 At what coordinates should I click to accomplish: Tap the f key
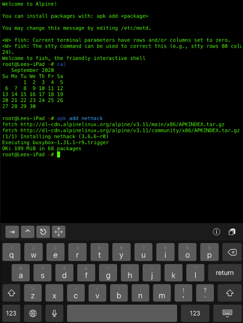click(x=86, y=273)
